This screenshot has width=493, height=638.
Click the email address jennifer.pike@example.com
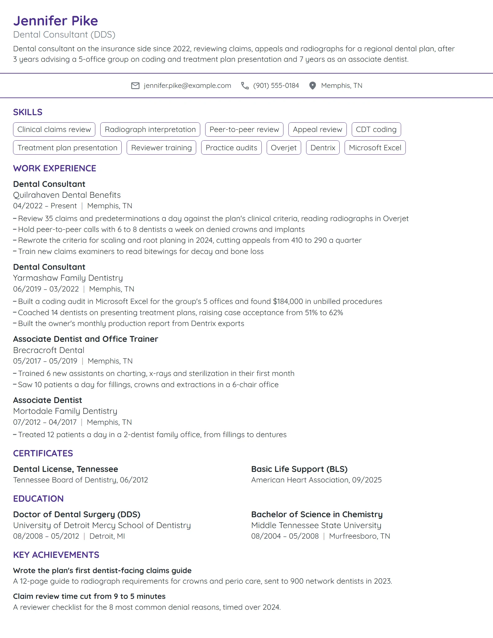(188, 86)
